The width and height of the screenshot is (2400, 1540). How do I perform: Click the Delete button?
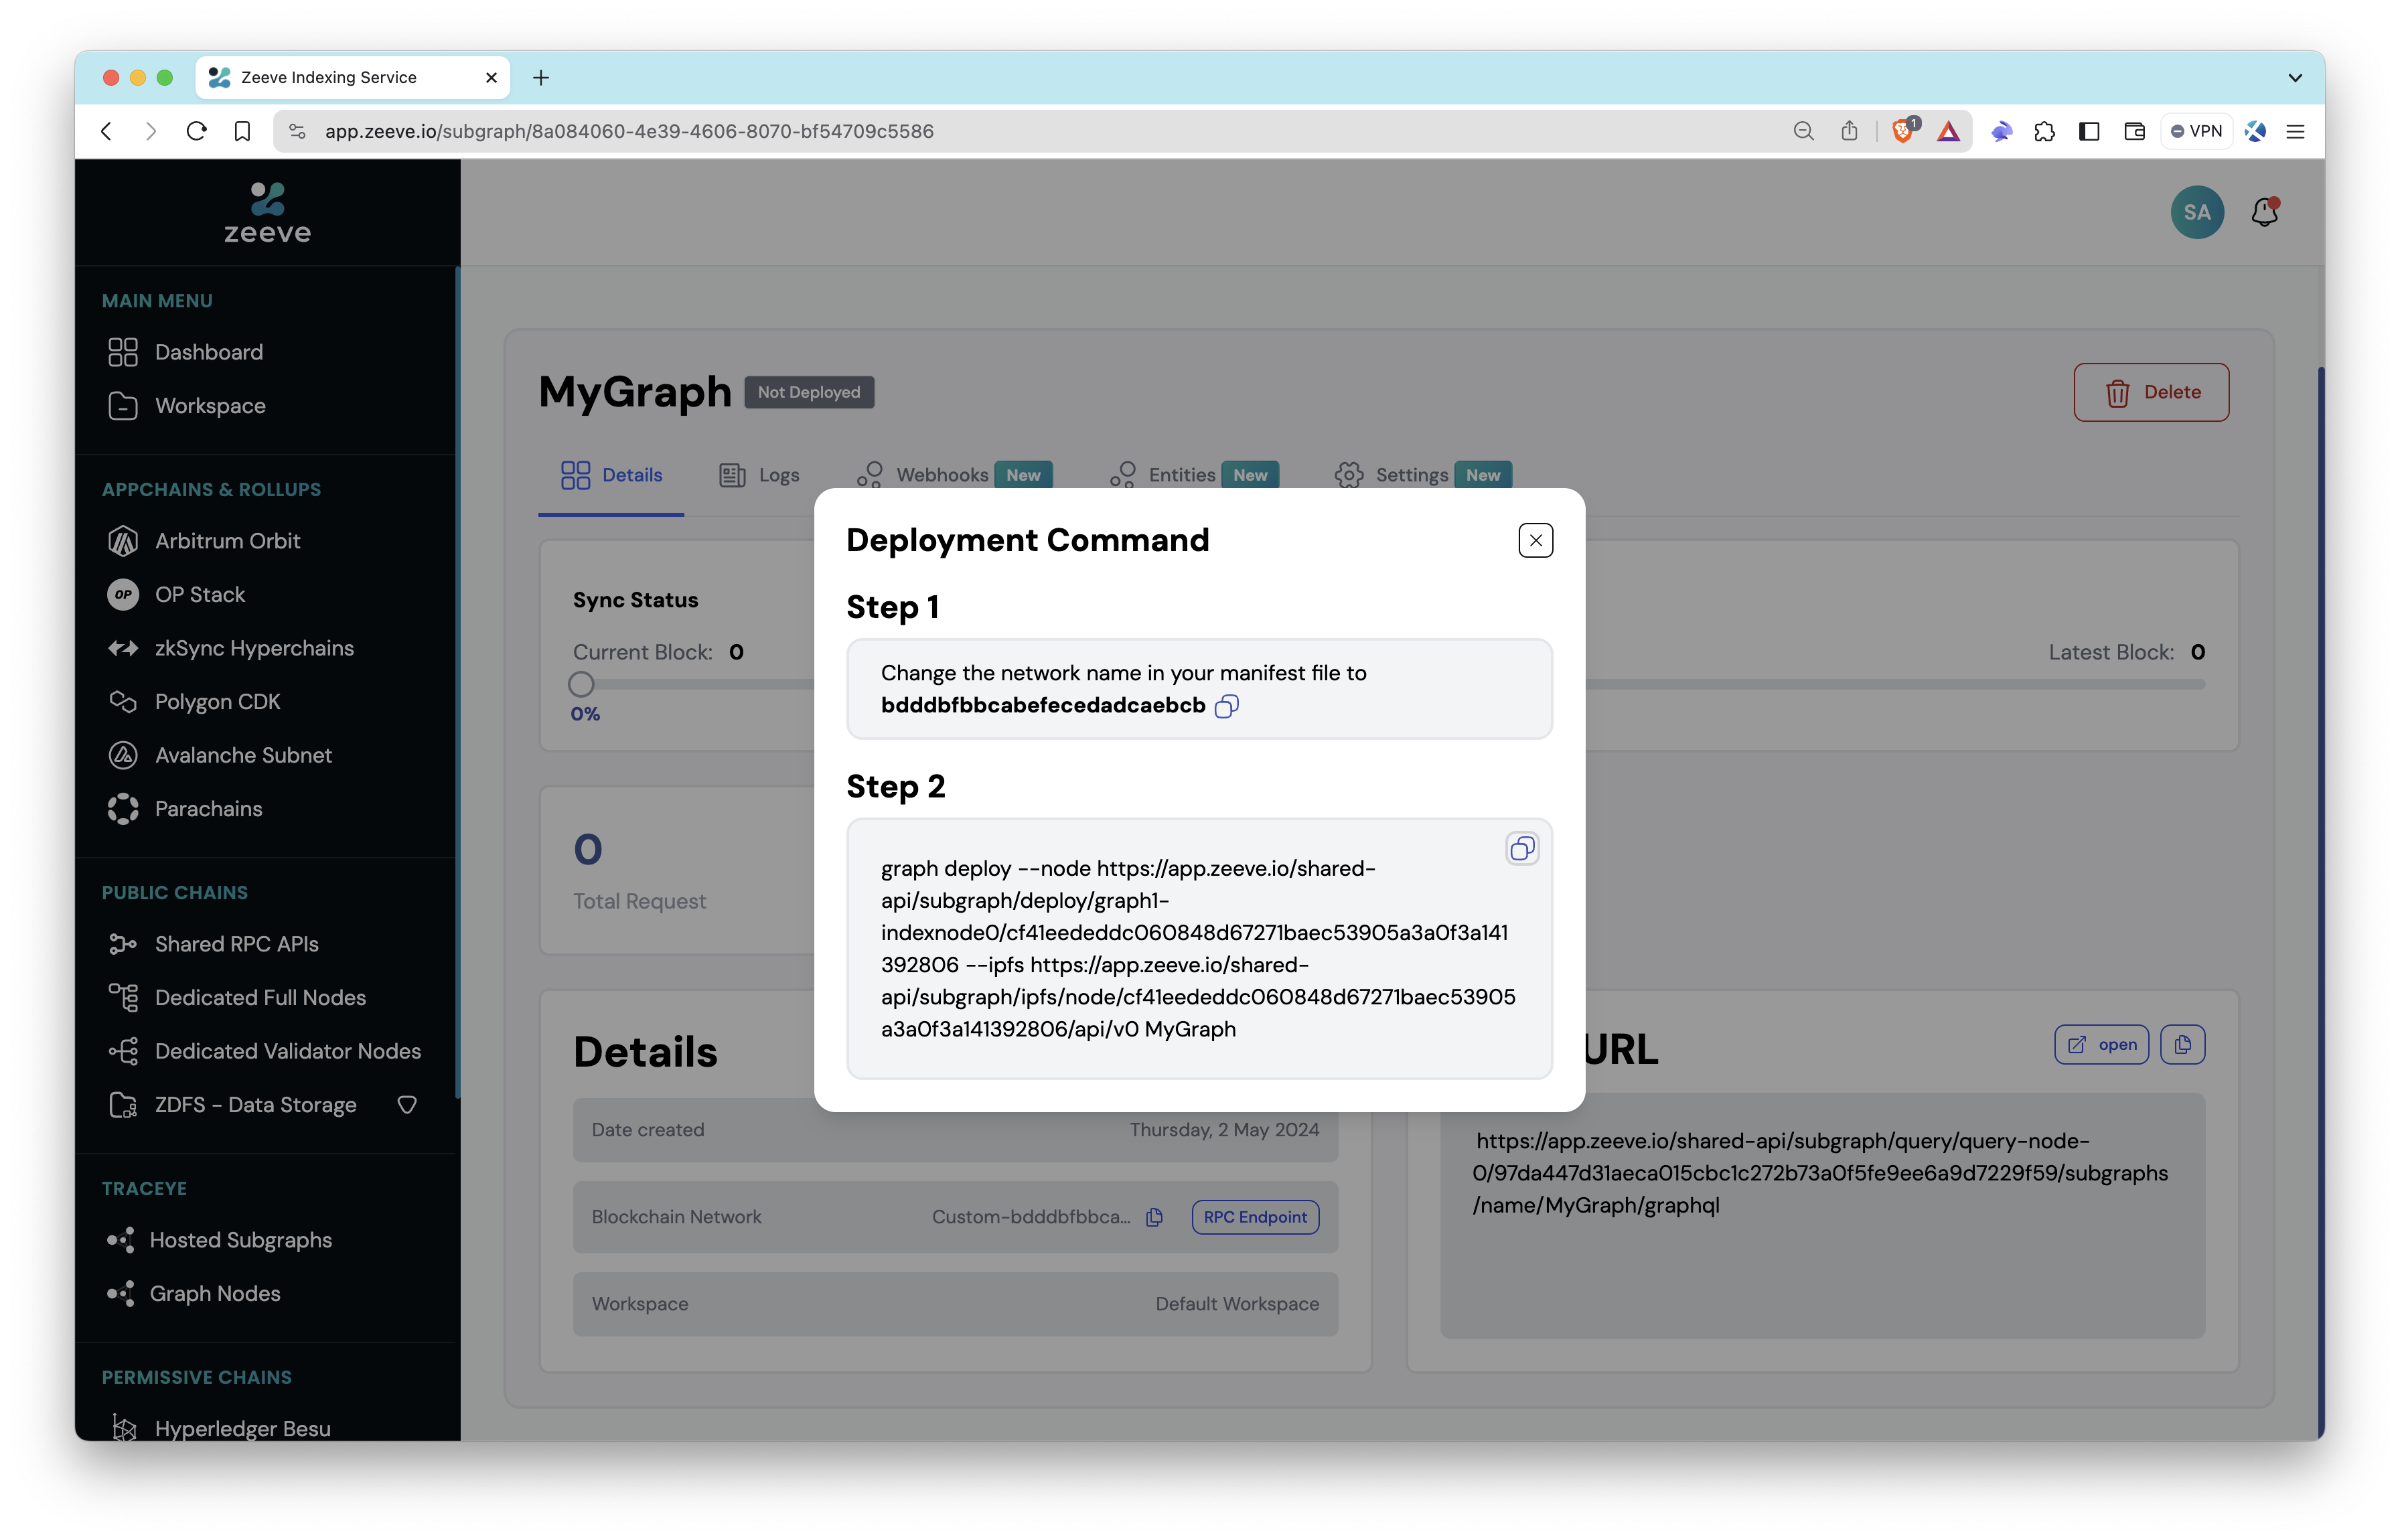pyautogui.click(x=2150, y=392)
